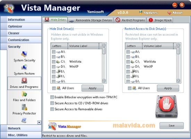Check G:\ in Hide Disk Drives list
Image resolution: width=191 pixels, height=139 pixels.
pos(53,81)
